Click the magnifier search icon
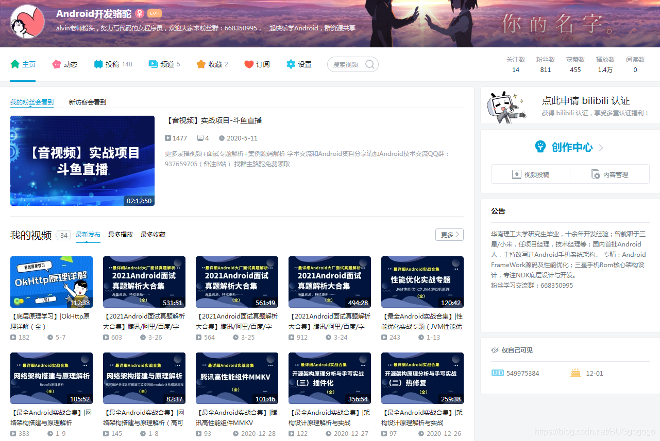 point(370,64)
